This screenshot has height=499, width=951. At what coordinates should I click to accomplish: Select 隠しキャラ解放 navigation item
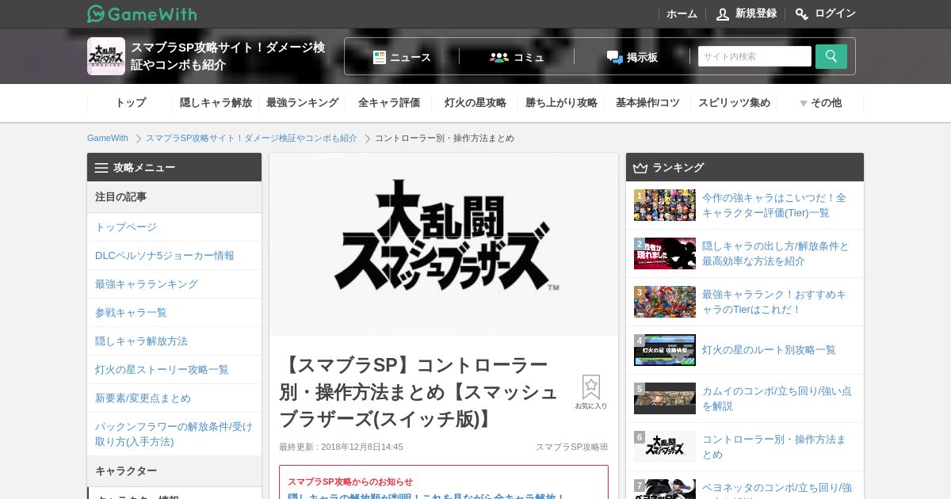tap(216, 102)
